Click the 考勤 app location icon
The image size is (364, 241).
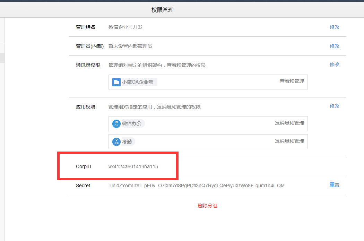click(x=116, y=141)
